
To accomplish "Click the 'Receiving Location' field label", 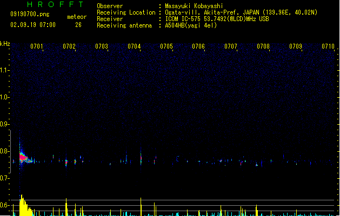I will point(126,12).
